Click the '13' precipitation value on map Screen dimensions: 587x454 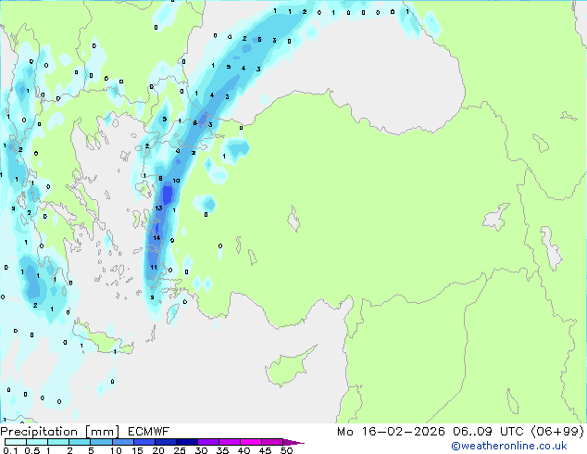[x=158, y=208]
